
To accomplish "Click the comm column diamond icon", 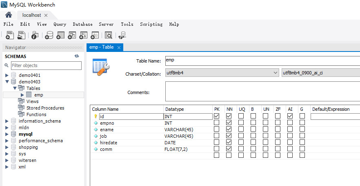I will [x=96, y=149].
